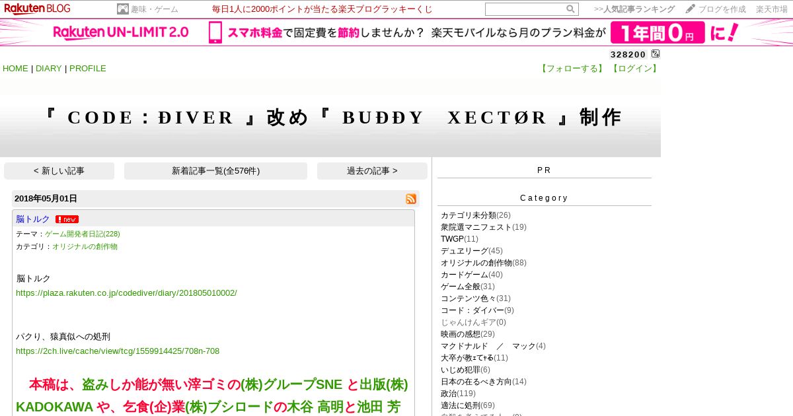The image size is (793, 416).
Task: Click the search magnifier icon
Action: (x=570, y=9)
